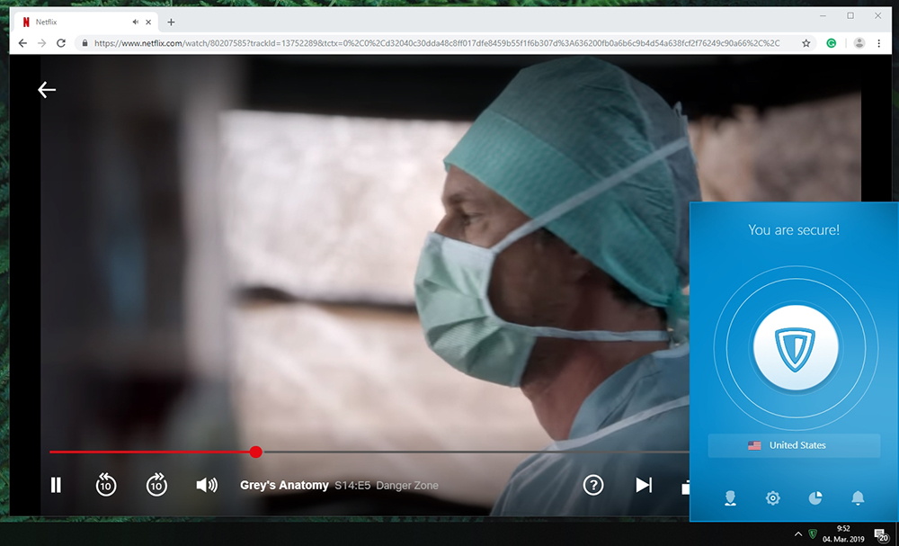Open the Chrome three-dot menu
This screenshot has width=899, height=546.
pos(879,43)
